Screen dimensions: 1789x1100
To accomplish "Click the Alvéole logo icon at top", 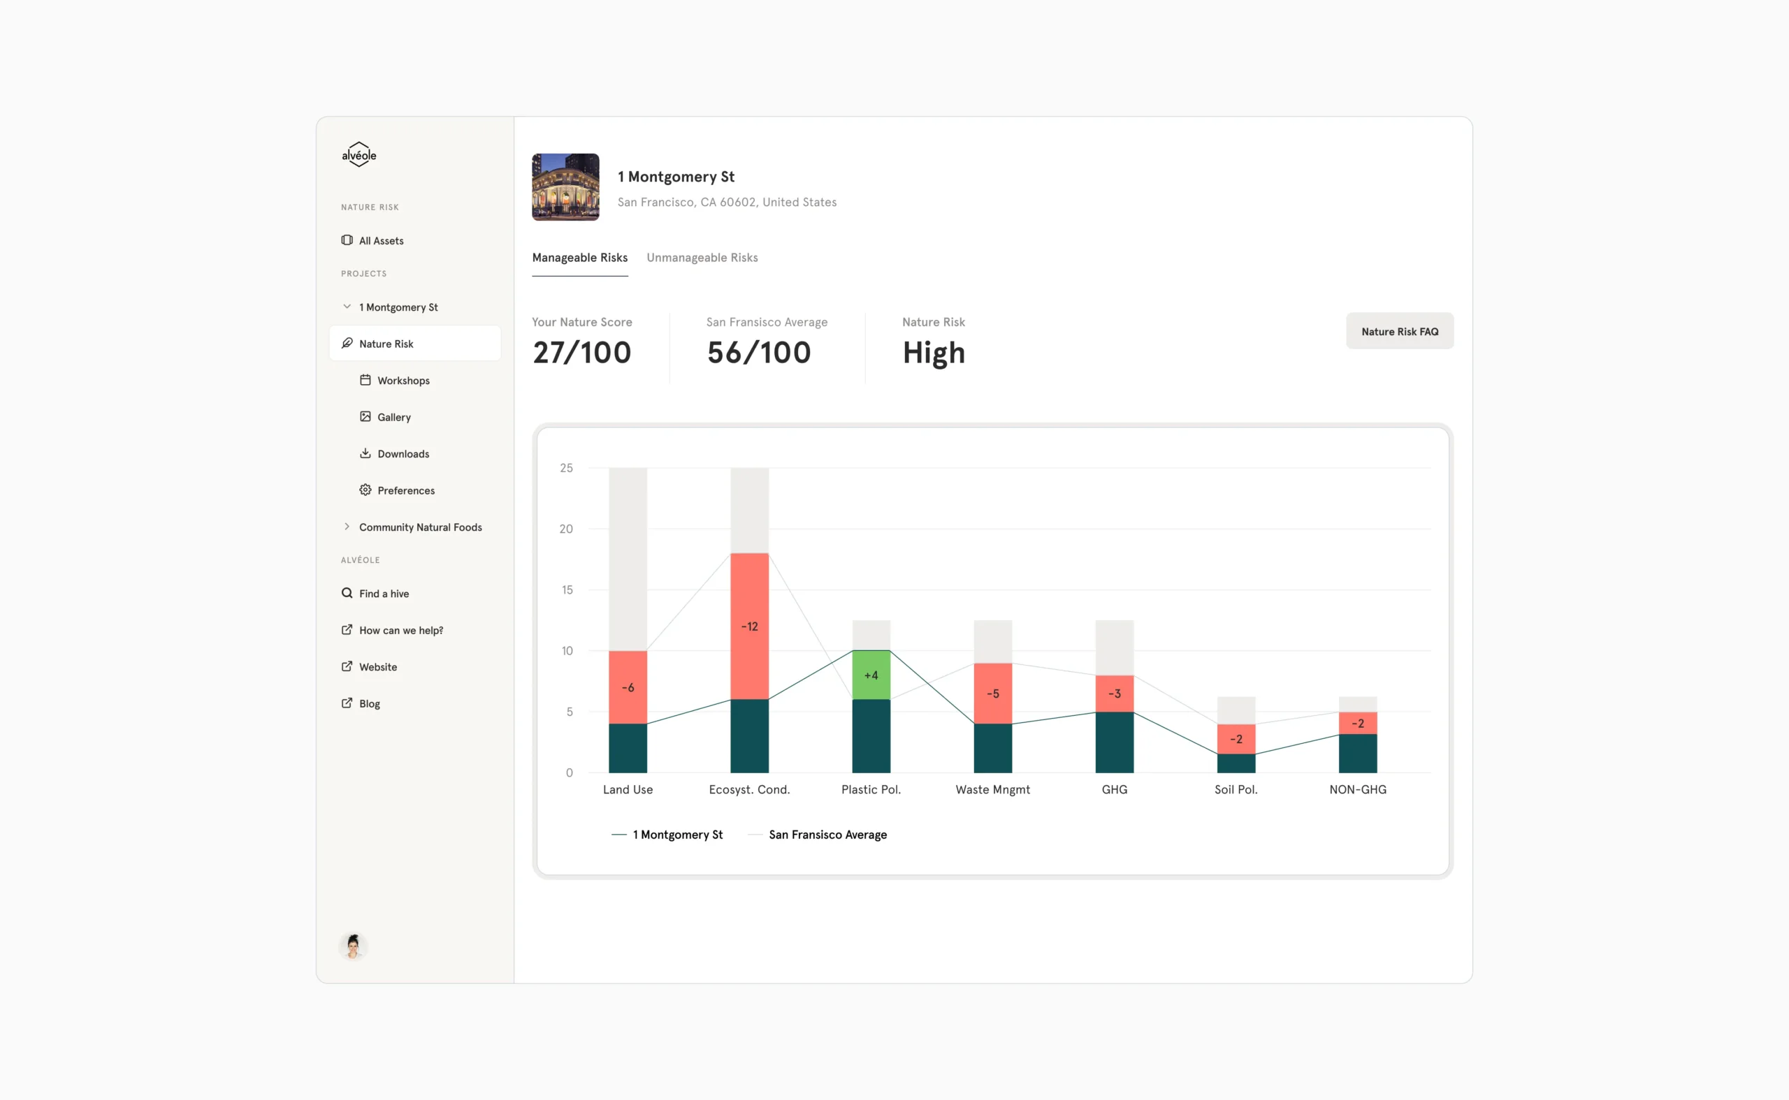I will point(361,154).
